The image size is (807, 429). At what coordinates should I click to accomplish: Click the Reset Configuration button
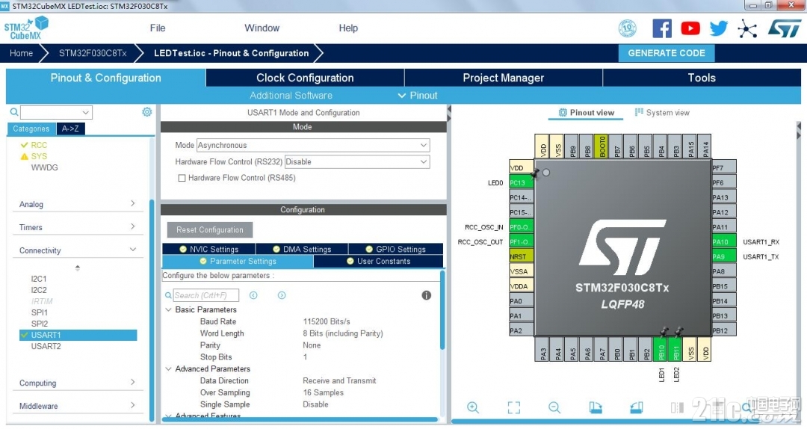tap(210, 229)
